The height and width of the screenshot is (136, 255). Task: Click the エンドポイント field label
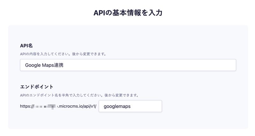tap(37, 87)
